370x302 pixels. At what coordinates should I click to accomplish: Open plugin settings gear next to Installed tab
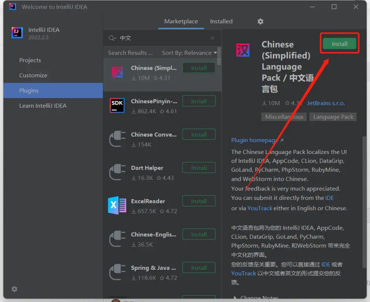pyautogui.click(x=260, y=22)
